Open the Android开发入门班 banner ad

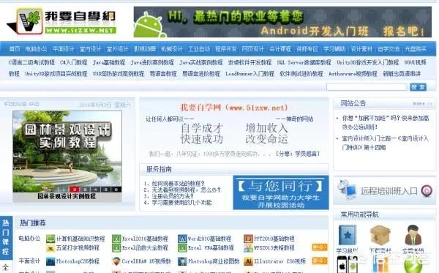[282, 22]
